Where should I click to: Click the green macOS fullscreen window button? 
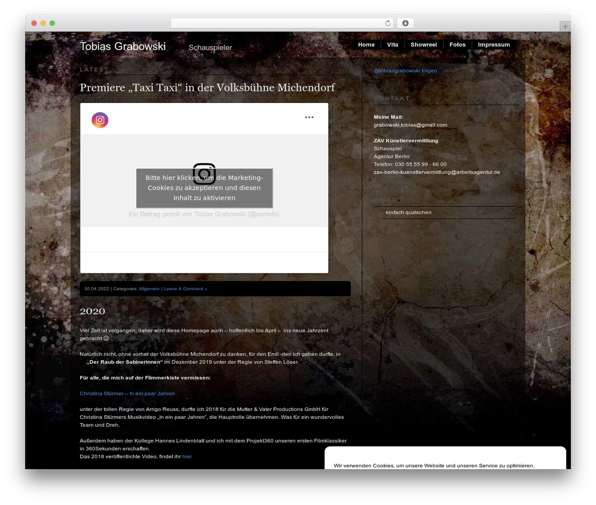(52, 23)
